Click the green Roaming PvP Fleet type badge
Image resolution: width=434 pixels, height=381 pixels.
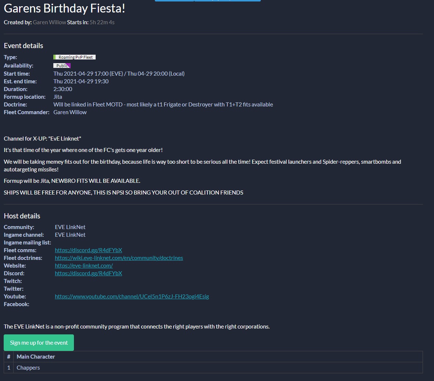click(74, 57)
